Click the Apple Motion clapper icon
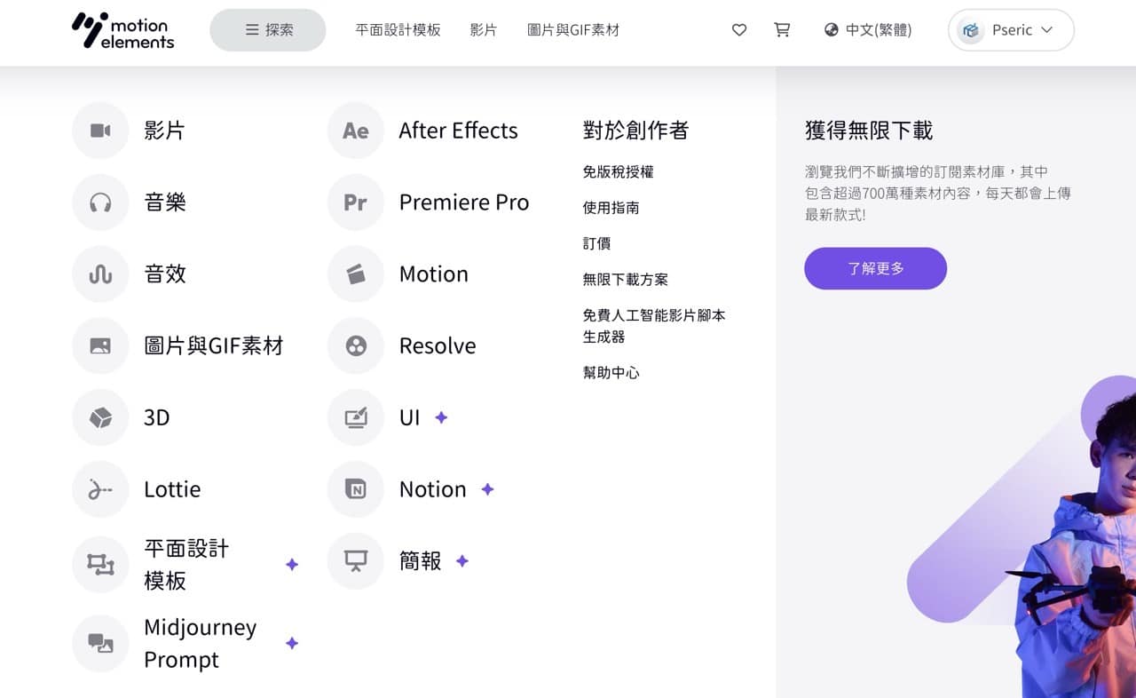 pos(356,274)
